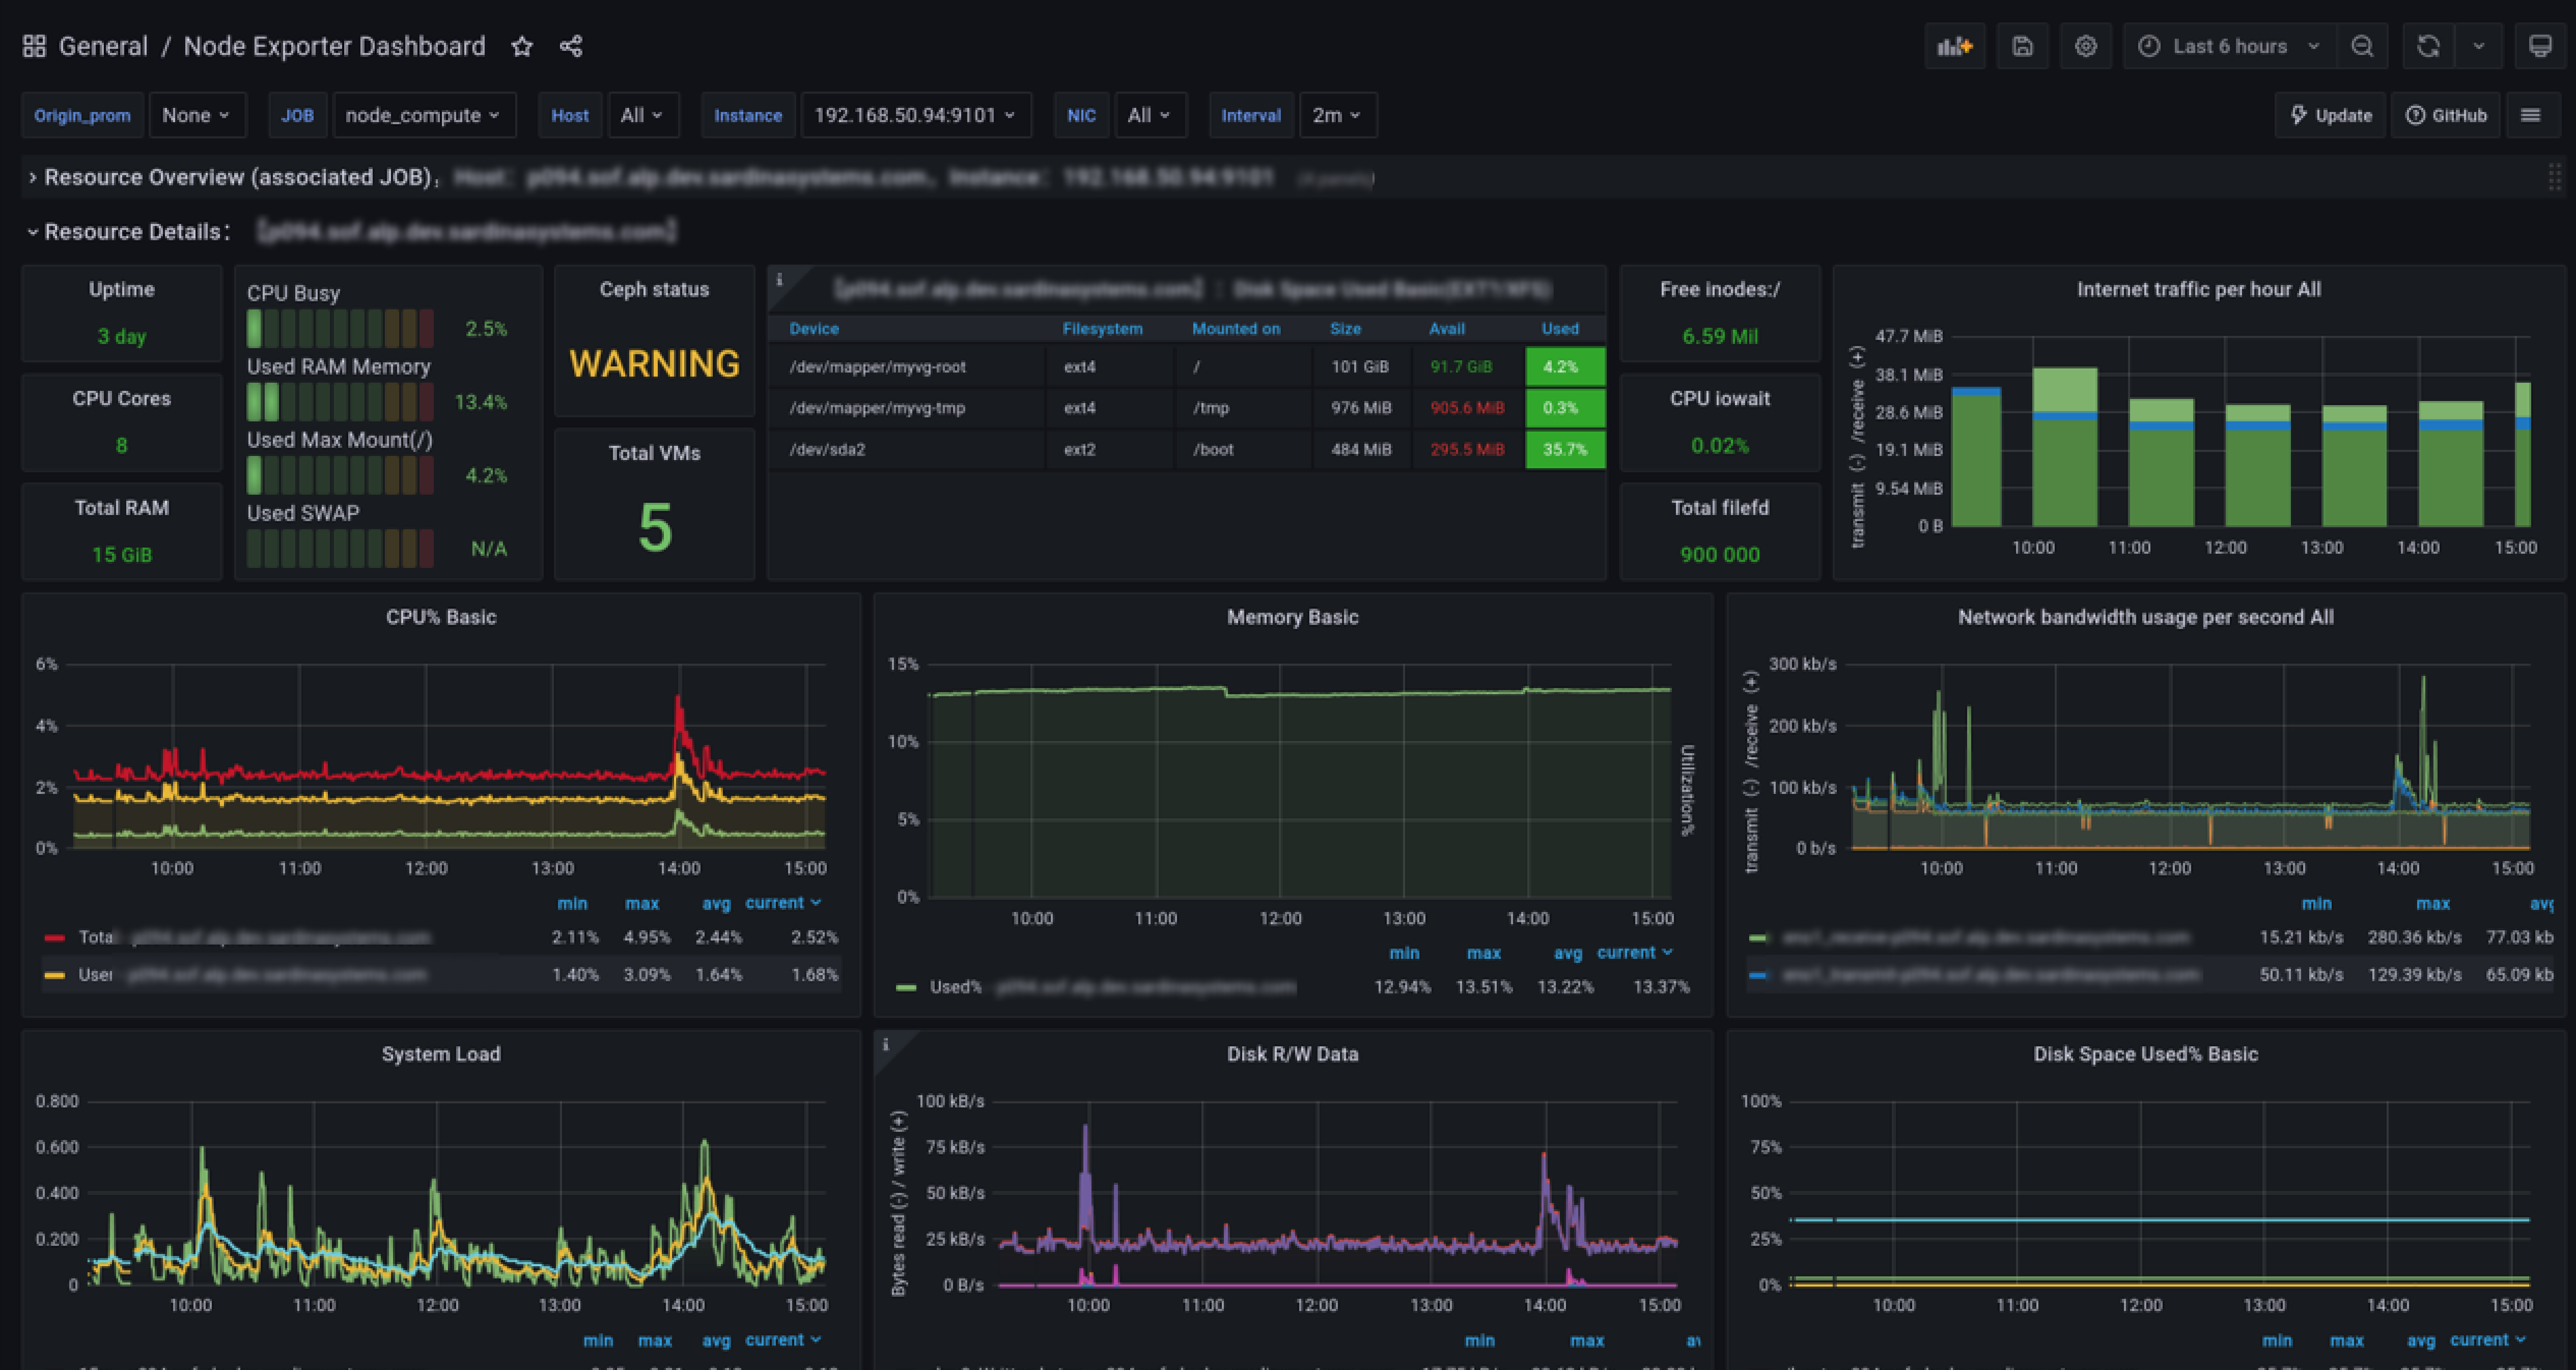
Task: Open dashboard settings gear icon
Action: 2085,46
